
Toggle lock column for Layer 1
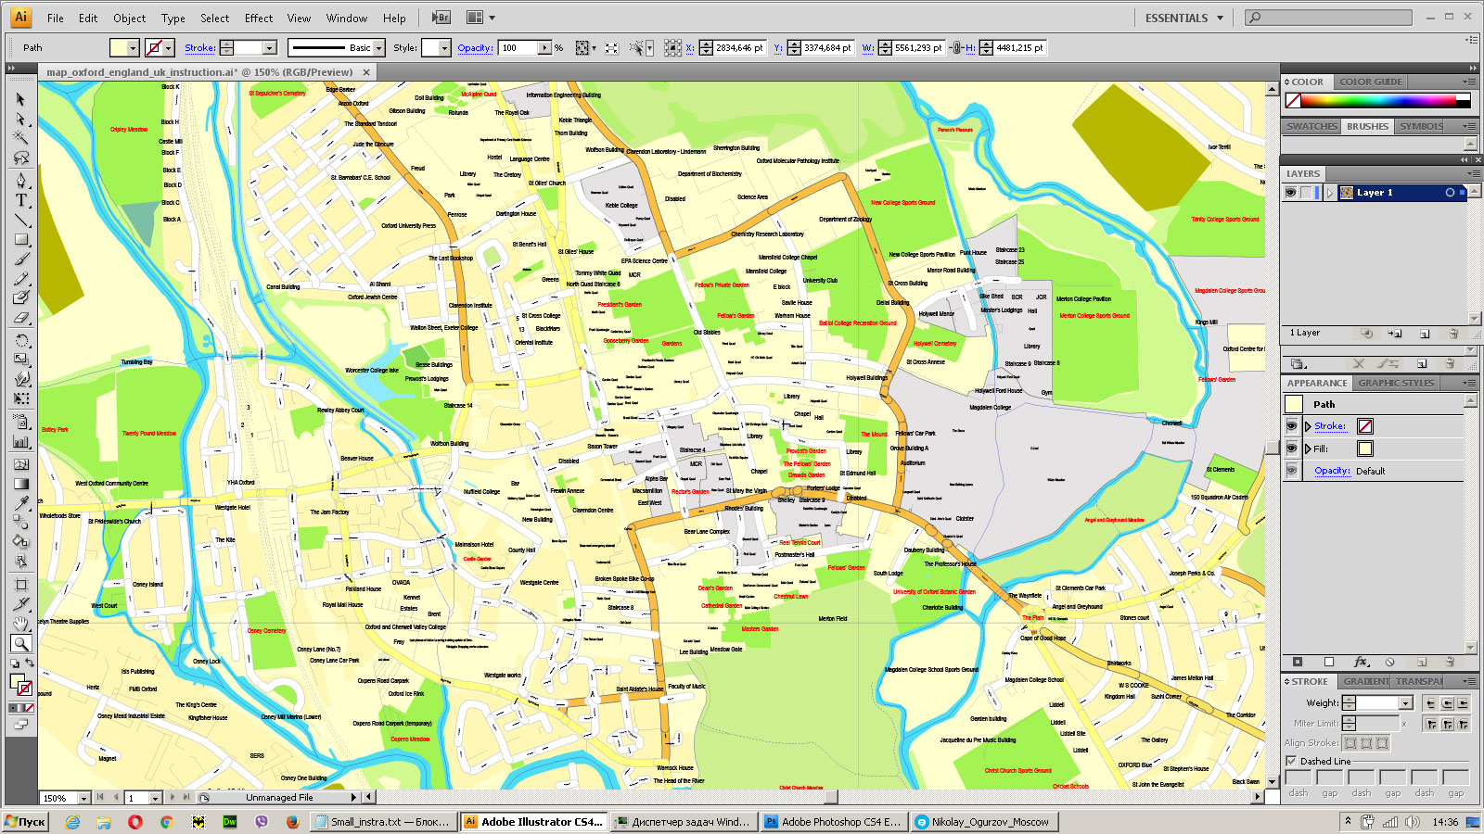coord(1307,193)
